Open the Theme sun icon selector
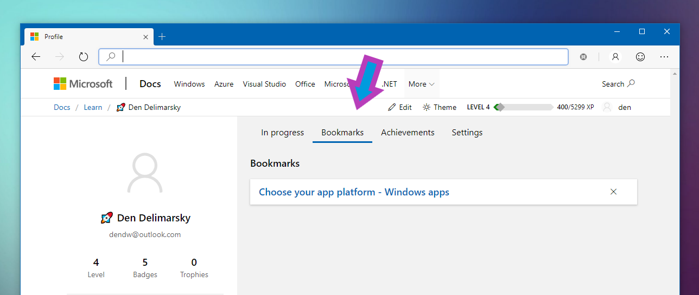The image size is (699, 295). 427,107
